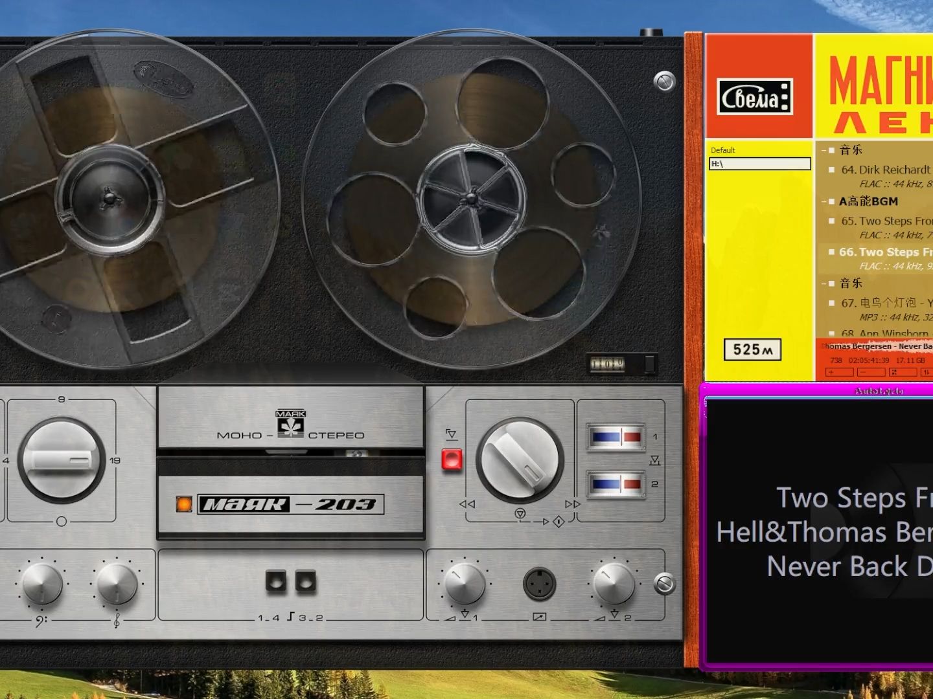933x699 pixels.
Task: Click the Маяк logo on cover
Action: click(291, 425)
